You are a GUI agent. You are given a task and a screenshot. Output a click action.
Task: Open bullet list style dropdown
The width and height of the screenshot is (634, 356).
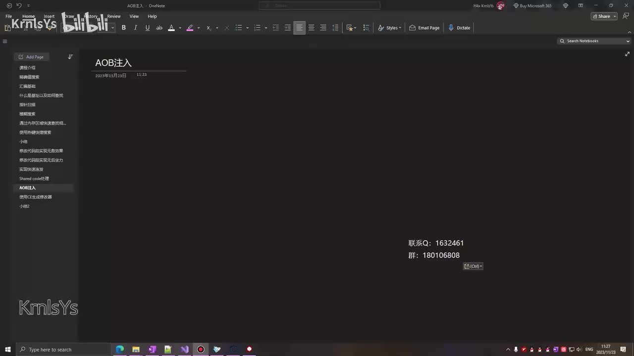(x=247, y=28)
